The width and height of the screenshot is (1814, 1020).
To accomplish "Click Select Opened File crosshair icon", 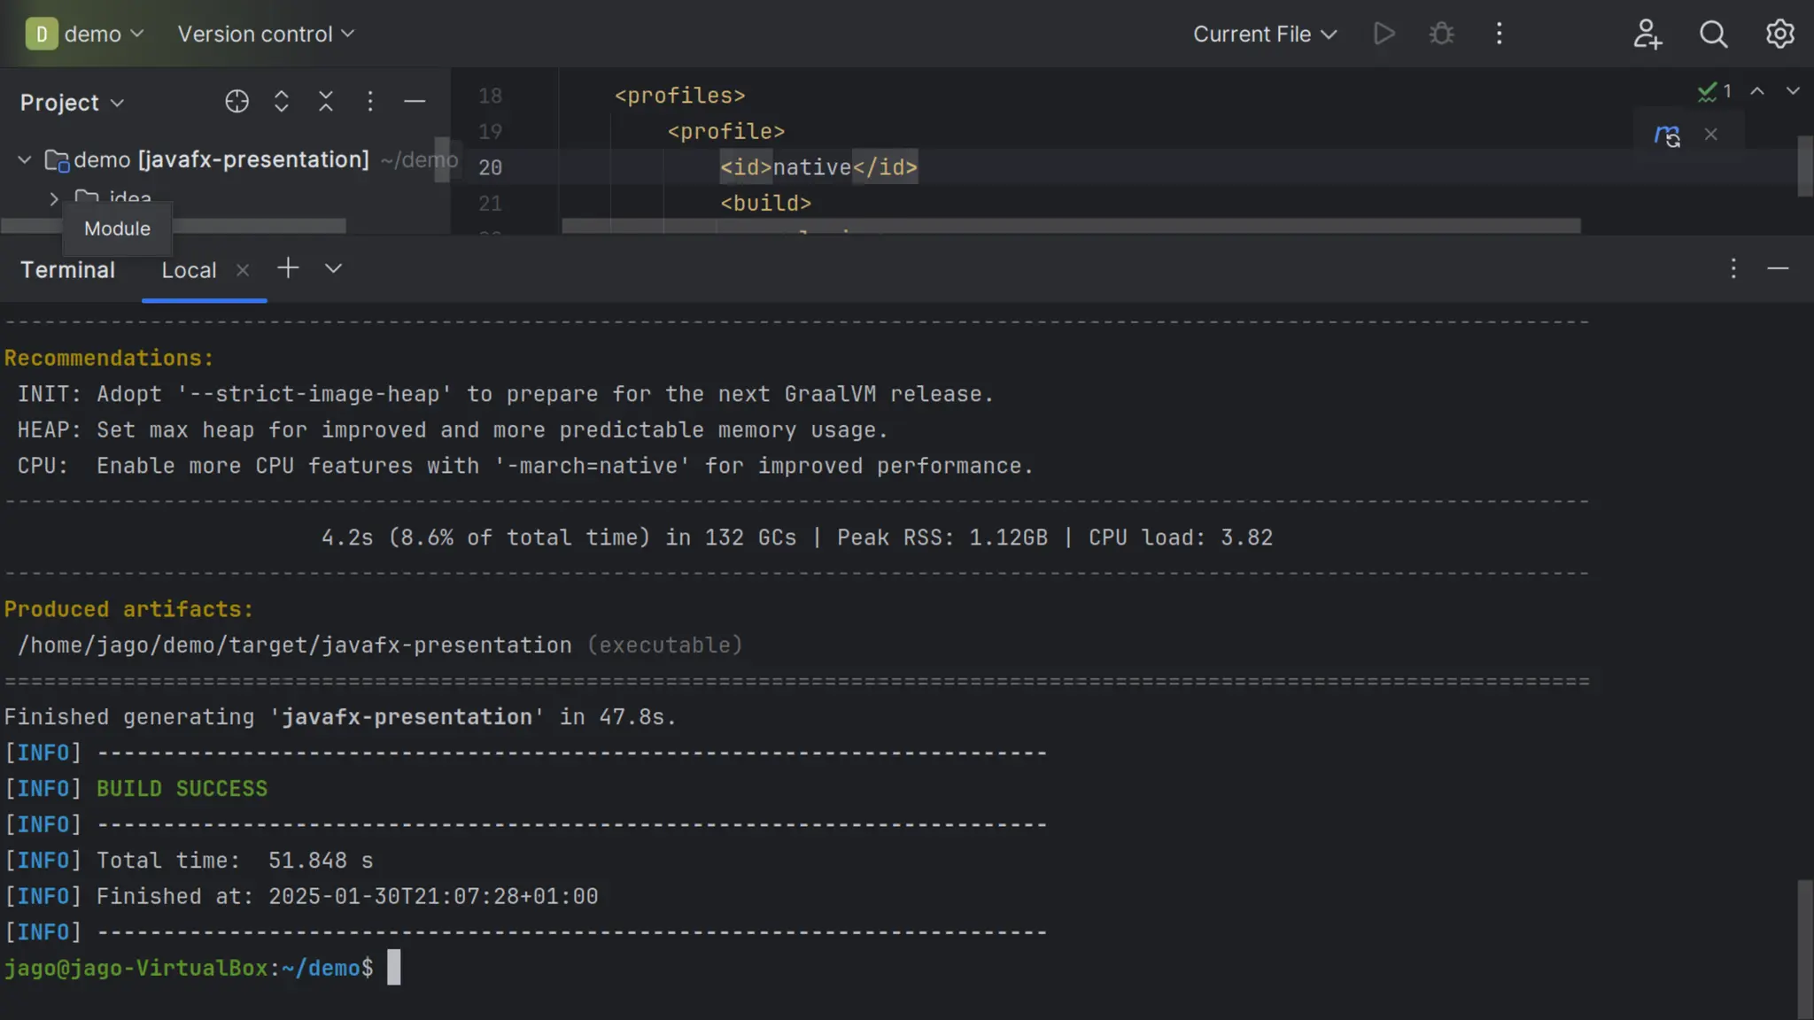I will point(236,102).
